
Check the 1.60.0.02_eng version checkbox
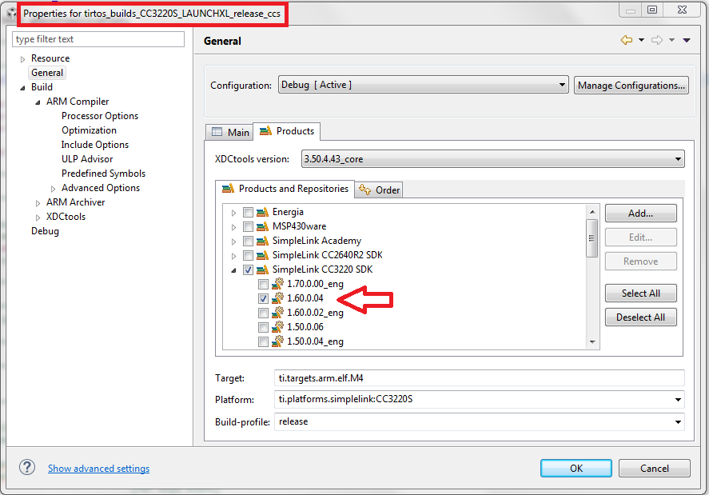pyautogui.click(x=263, y=313)
